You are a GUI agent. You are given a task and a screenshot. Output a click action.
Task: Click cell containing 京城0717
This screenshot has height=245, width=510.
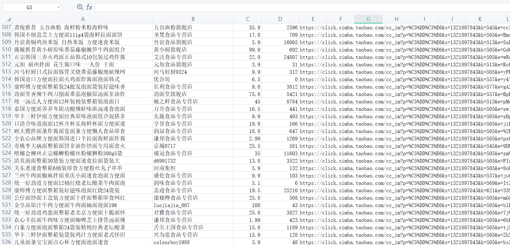point(193,146)
